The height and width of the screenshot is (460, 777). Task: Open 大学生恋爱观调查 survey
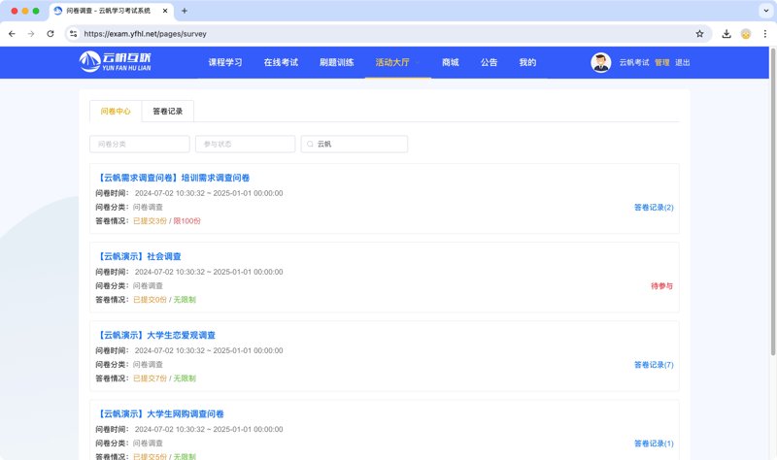click(x=155, y=335)
